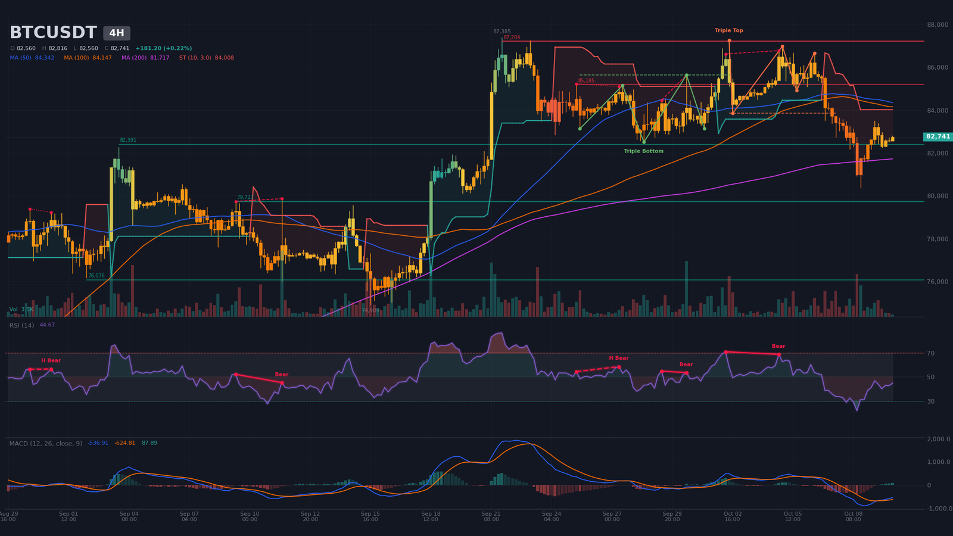The height and width of the screenshot is (536, 953).
Task: Click the BTCUSDT symbol title
Action: 53,33
